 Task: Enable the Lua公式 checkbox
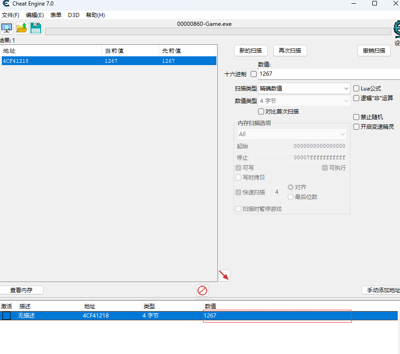tap(356, 88)
